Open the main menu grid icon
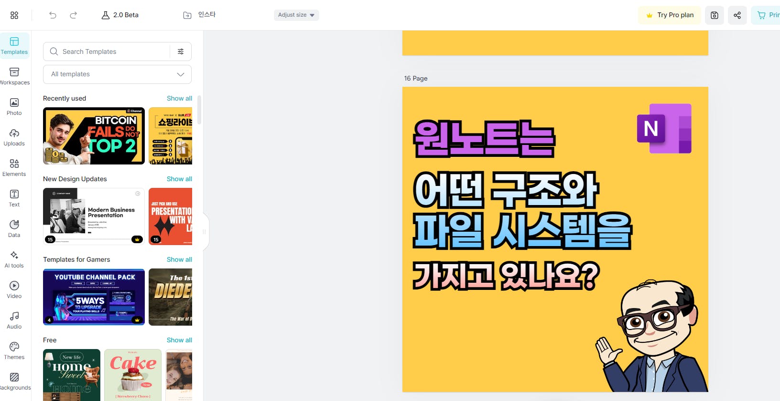Image resolution: width=780 pixels, height=401 pixels. (14, 15)
